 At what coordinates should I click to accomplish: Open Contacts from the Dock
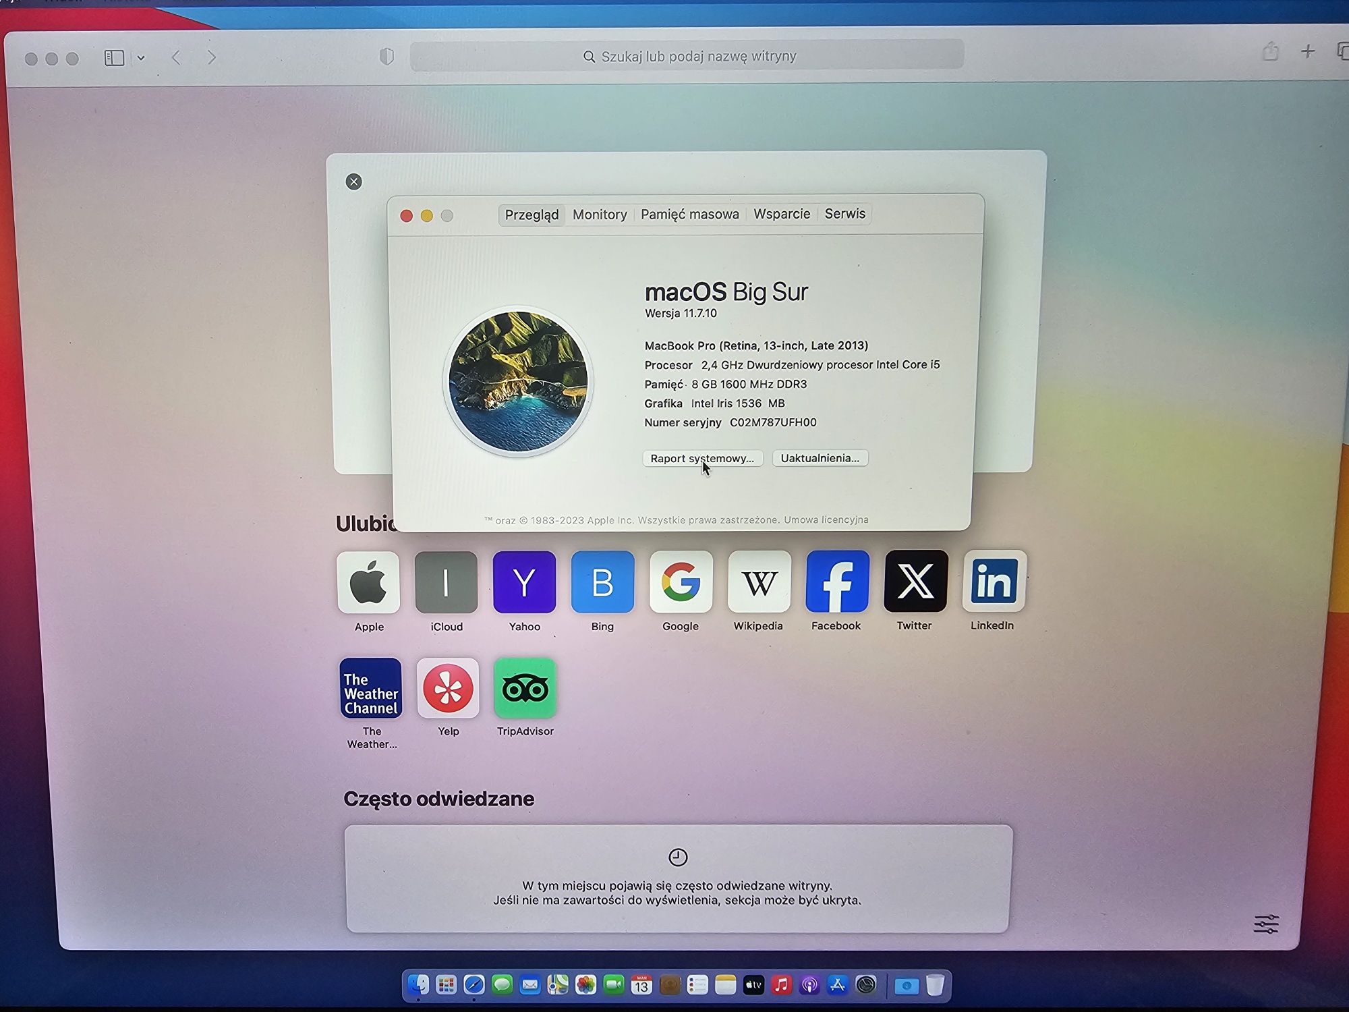point(670,985)
